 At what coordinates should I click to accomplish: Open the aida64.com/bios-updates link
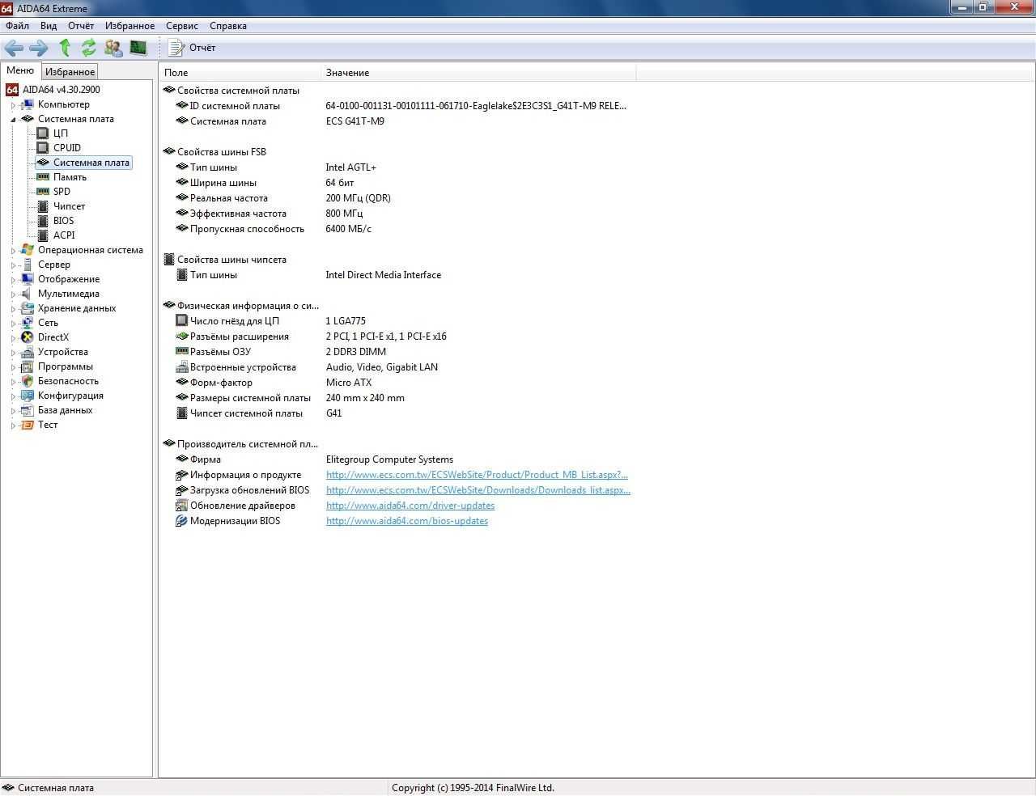[x=407, y=521]
